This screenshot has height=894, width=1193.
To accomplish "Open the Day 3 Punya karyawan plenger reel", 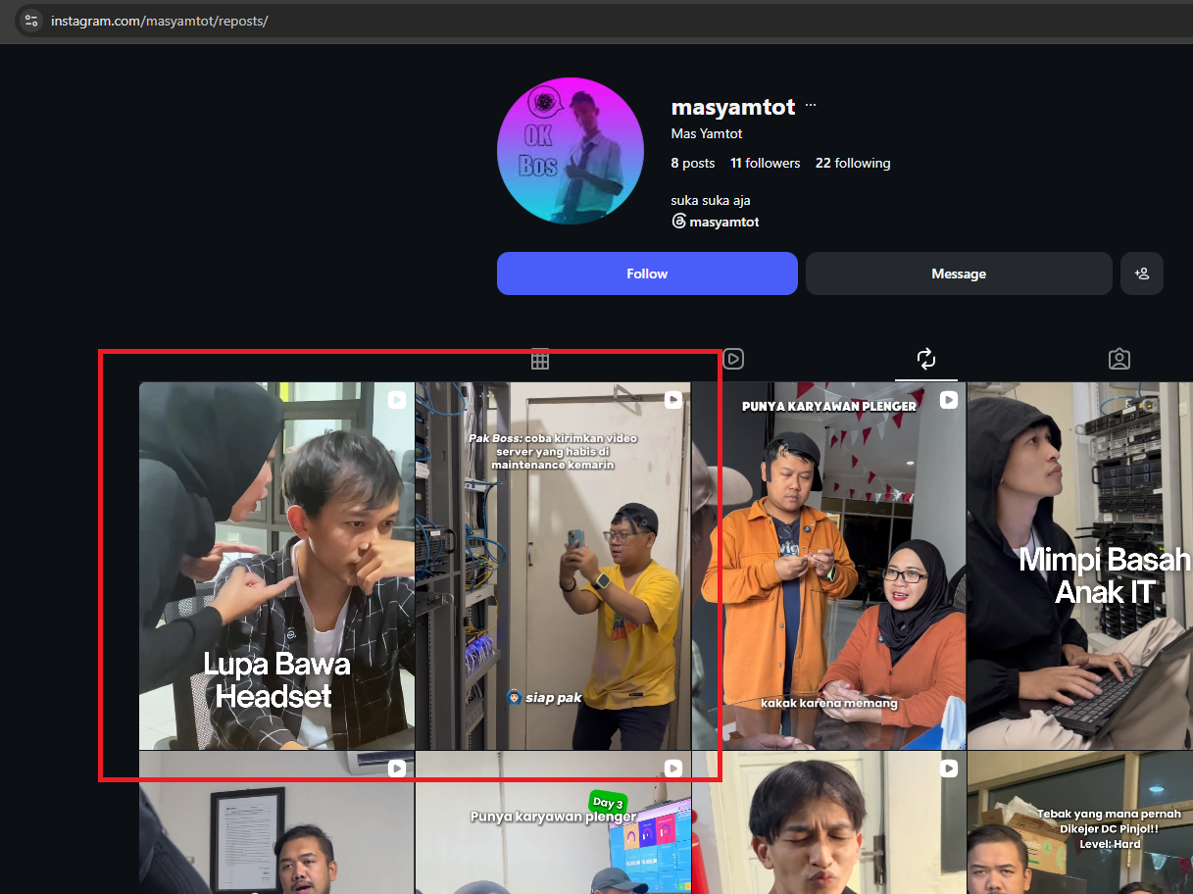I will pyautogui.click(x=553, y=822).
